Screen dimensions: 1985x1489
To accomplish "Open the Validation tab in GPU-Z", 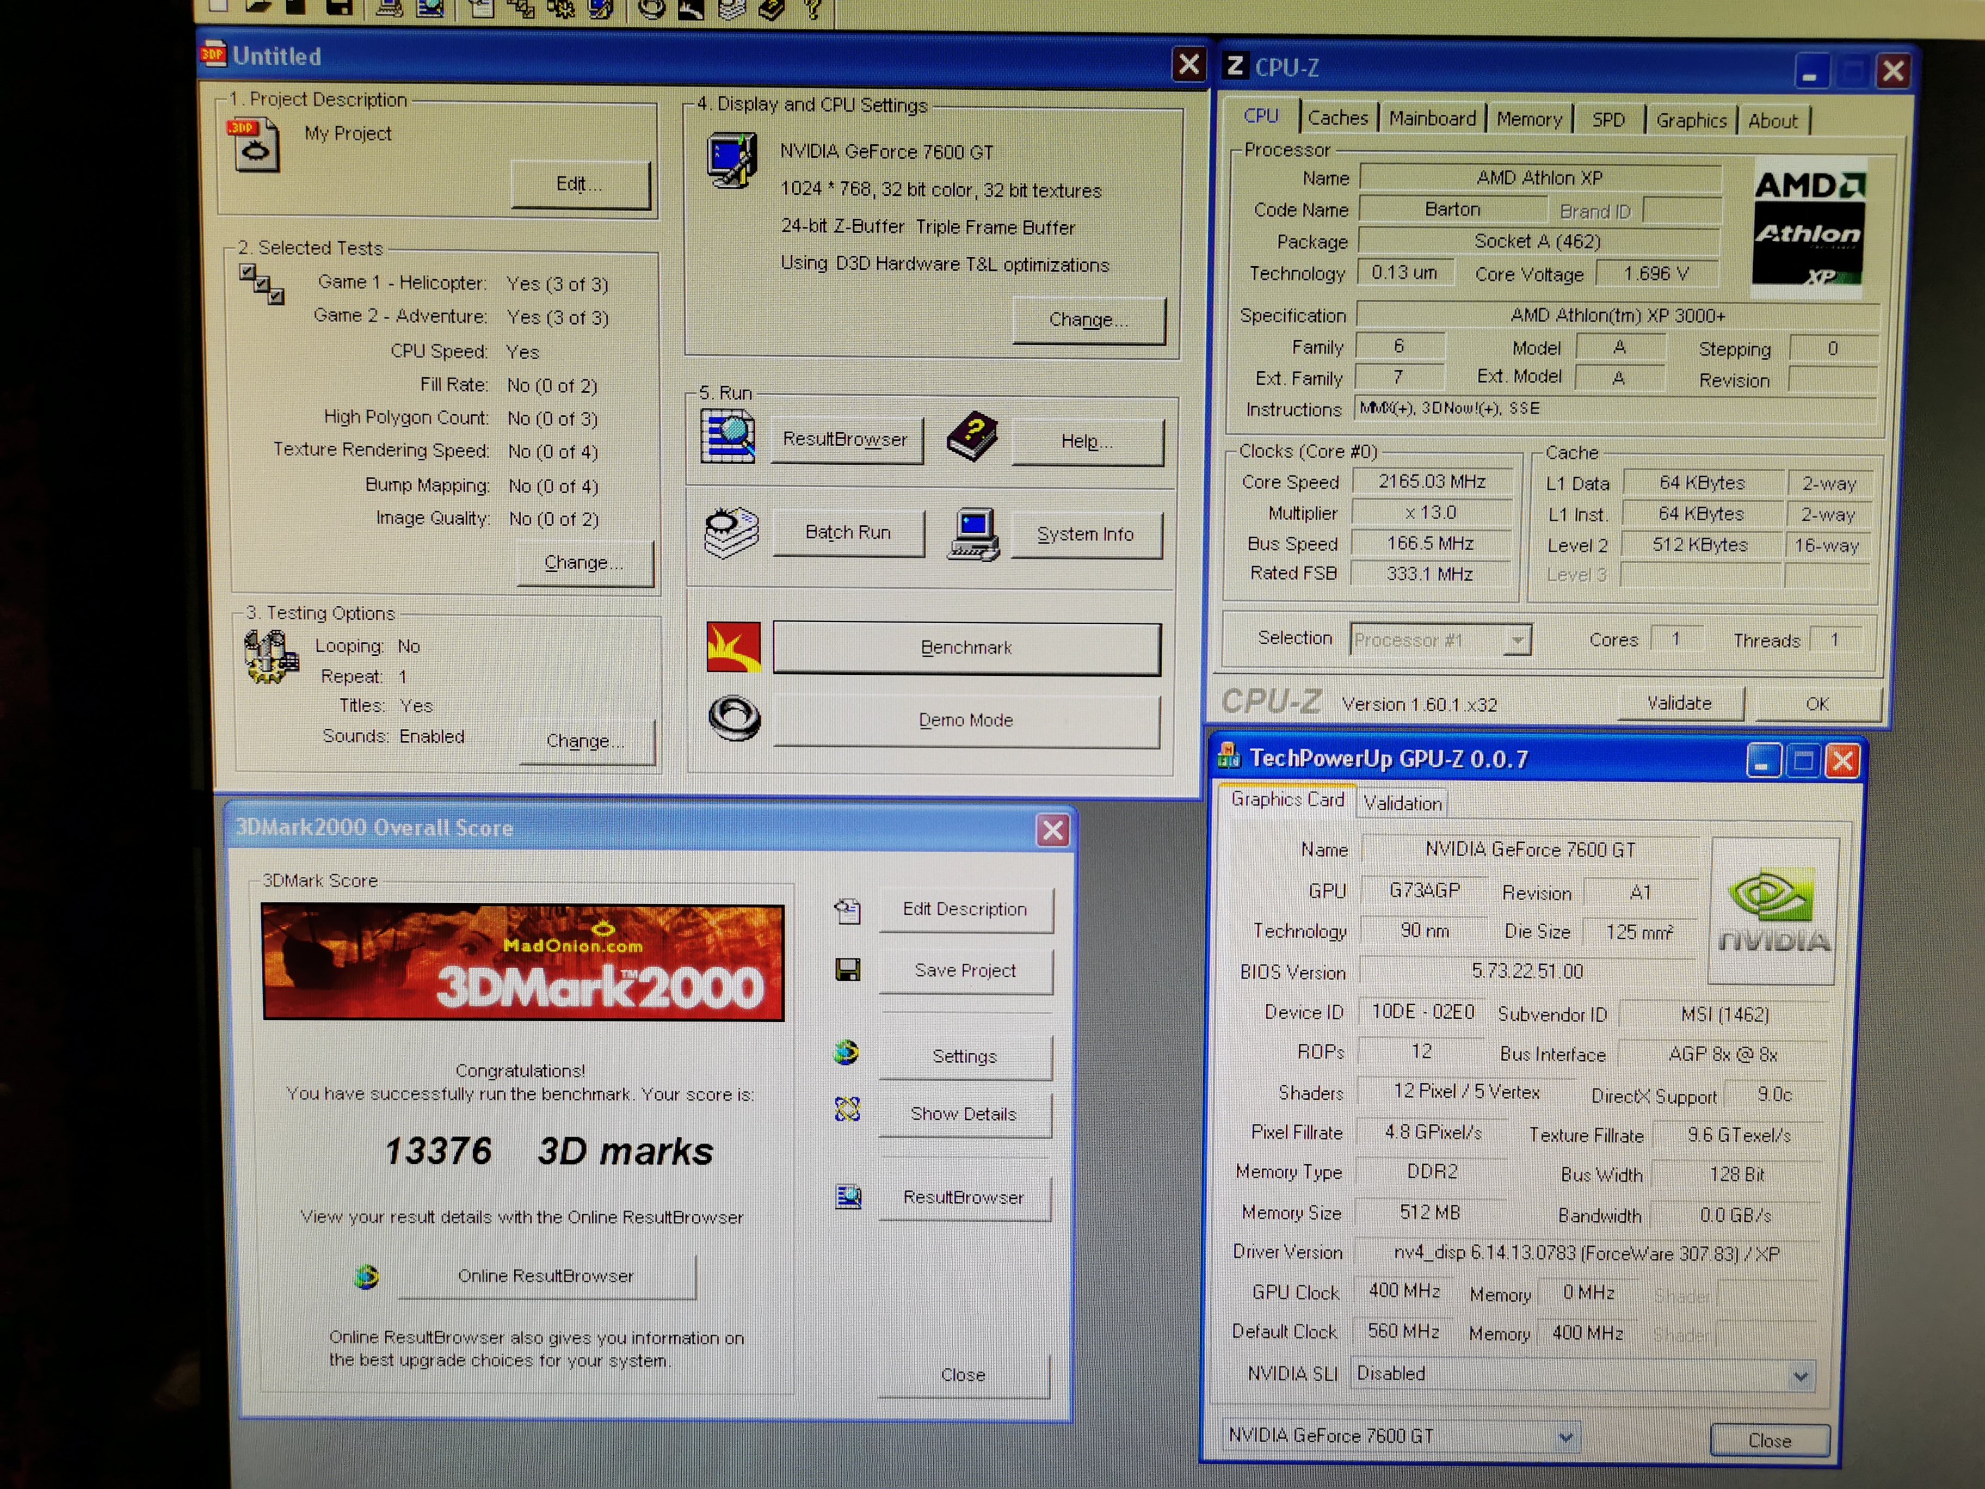I will click(1403, 803).
